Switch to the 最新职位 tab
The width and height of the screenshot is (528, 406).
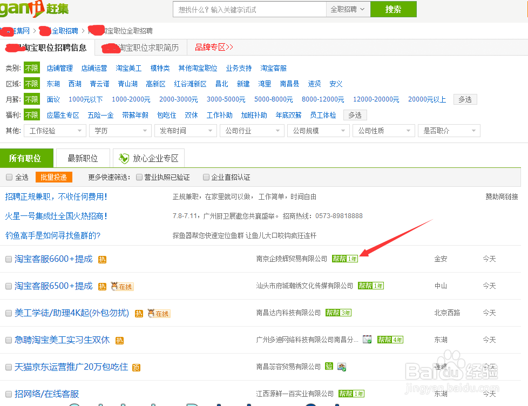click(83, 158)
